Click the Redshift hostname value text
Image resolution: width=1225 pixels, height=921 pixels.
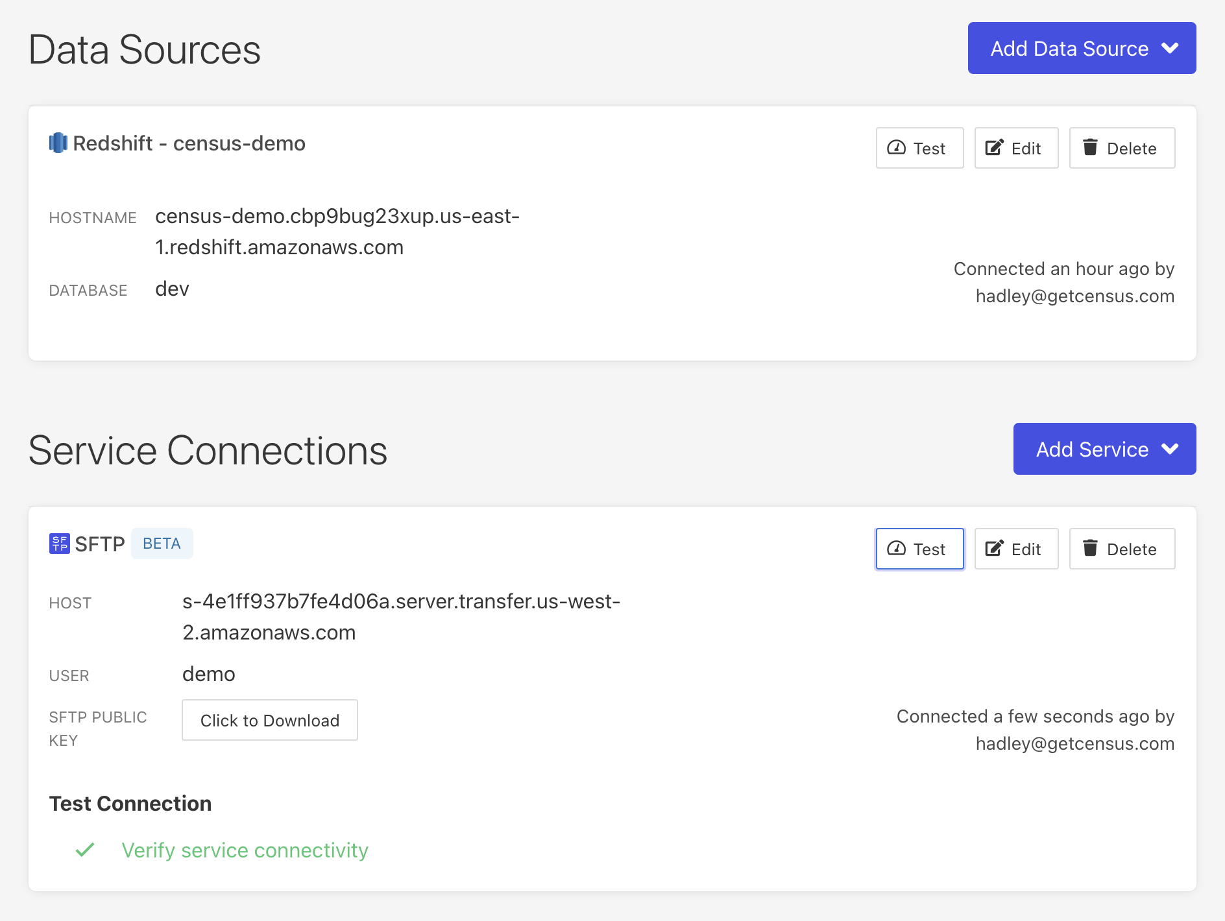[337, 232]
